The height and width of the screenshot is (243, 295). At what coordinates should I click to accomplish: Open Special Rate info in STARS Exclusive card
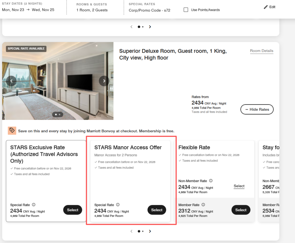tap(34, 205)
